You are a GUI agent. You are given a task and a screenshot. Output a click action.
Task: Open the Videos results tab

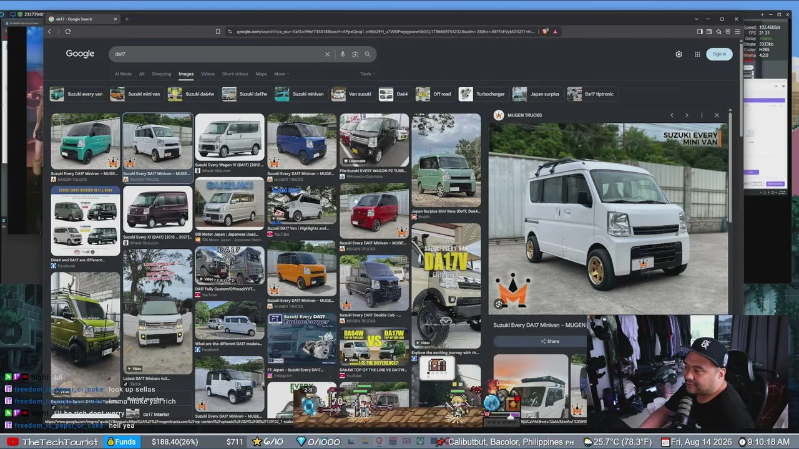[x=208, y=74]
